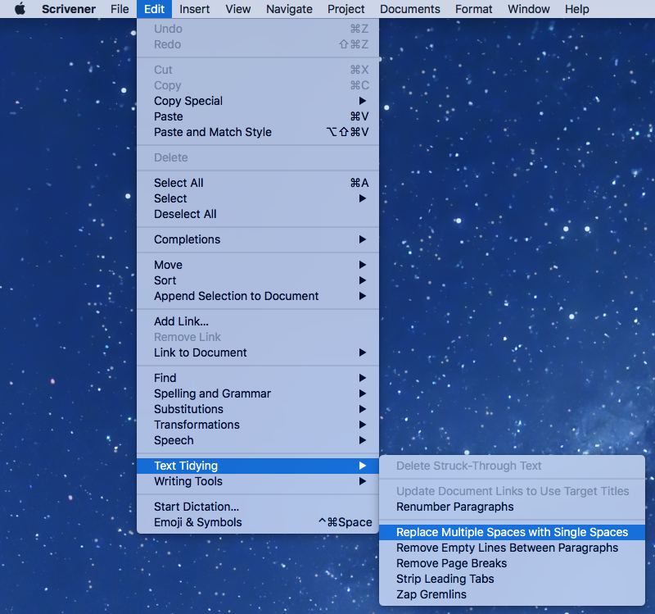The width and height of the screenshot is (655, 614).
Task: Choose Remove Empty Lines Between Paragraphs
Action: pyautogui.click(x=512, y=548)
